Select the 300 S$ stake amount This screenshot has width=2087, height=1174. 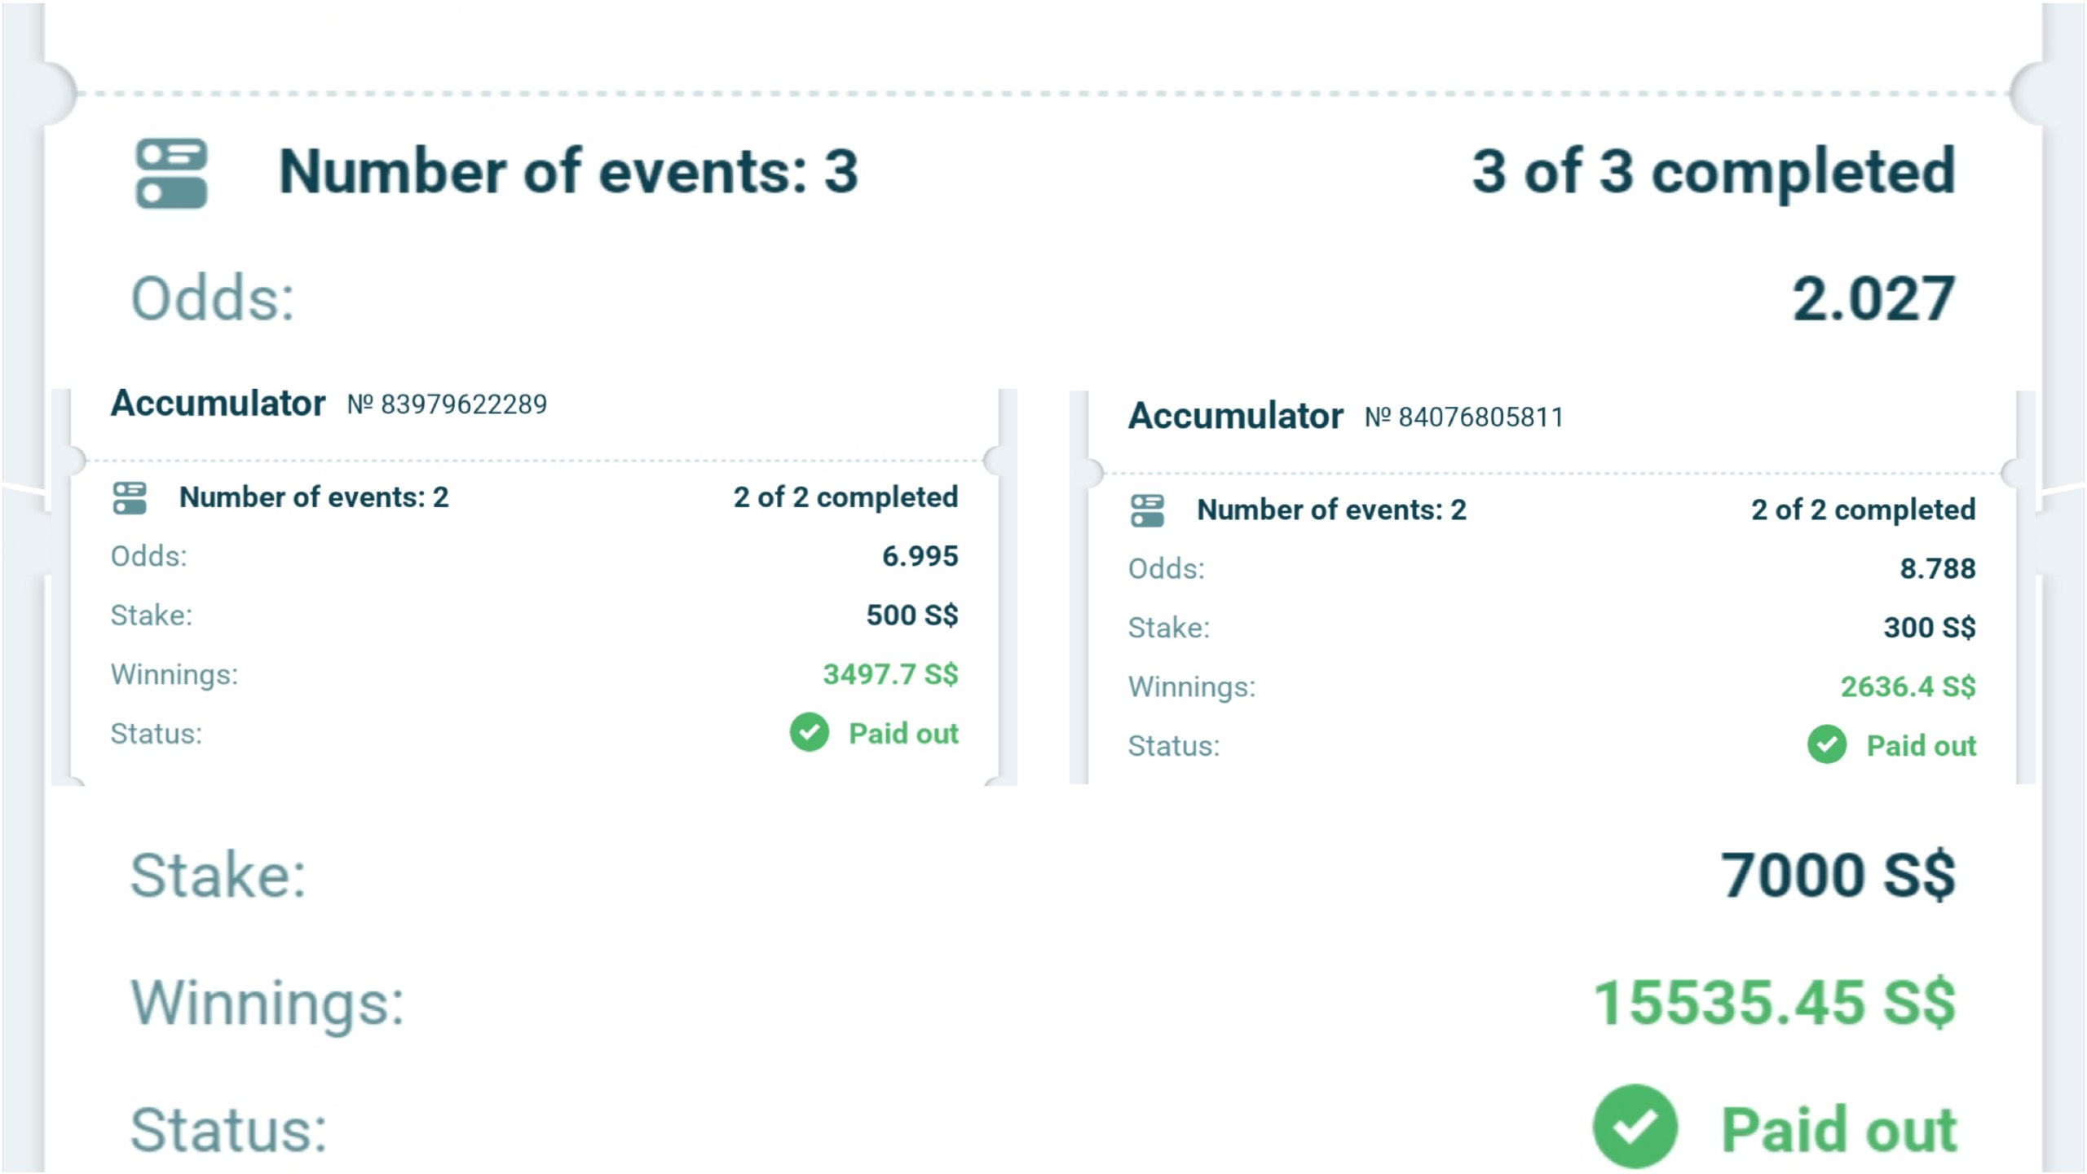point(1930,627)
